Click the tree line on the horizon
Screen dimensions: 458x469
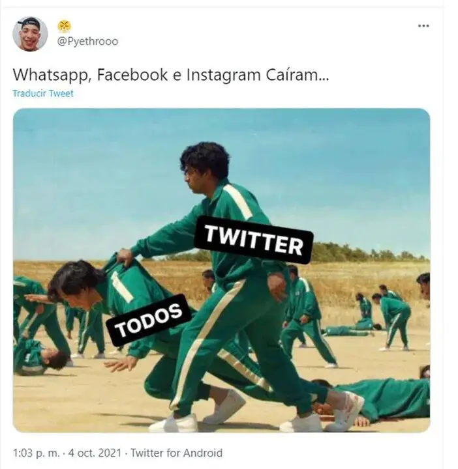(369, 253)
